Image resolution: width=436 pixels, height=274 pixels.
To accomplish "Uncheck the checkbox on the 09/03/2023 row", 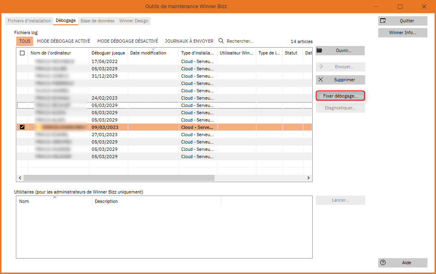I will click(x=22, y=127).
